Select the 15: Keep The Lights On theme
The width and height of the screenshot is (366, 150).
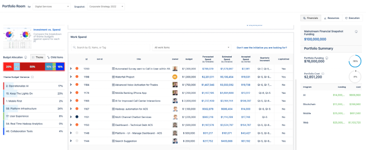(34, 93)
